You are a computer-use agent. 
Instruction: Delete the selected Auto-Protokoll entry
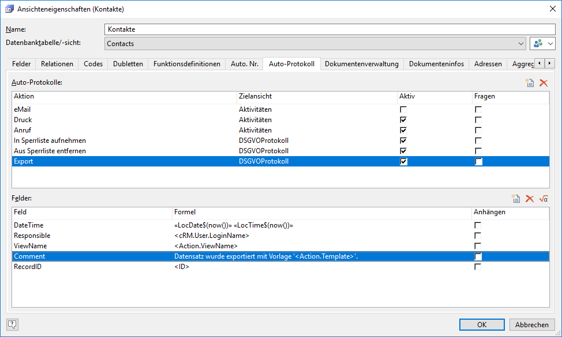coord(543,83)
